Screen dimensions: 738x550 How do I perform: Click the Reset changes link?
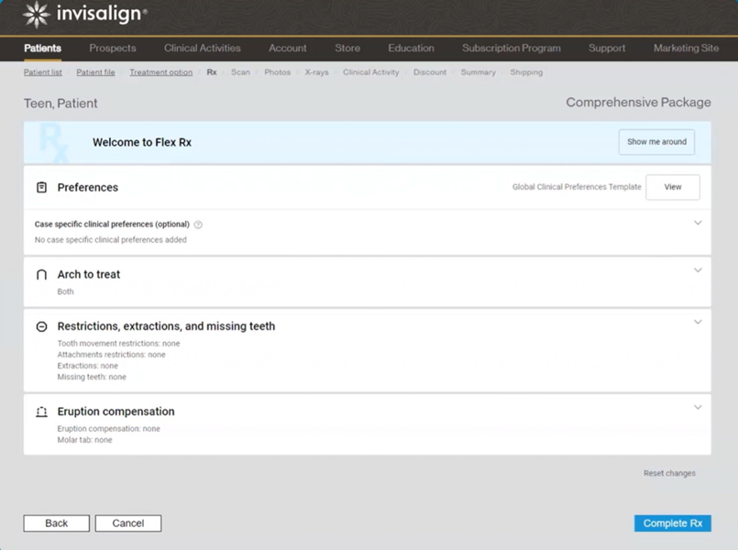tap(669, 474)
